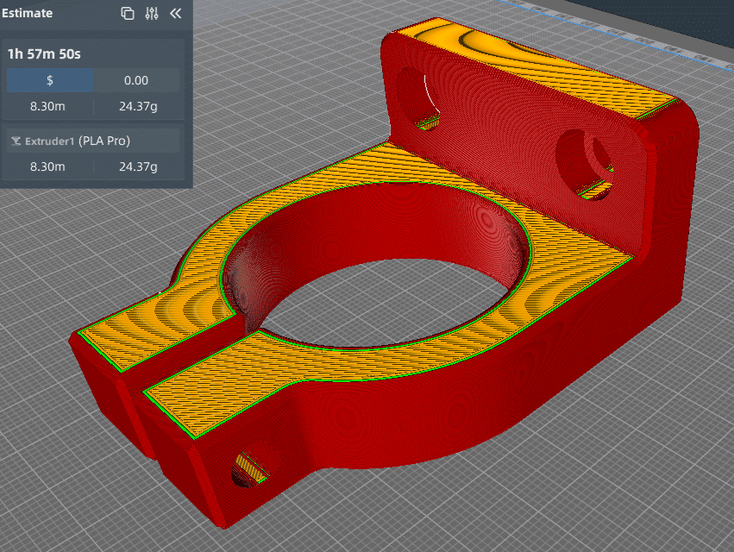This screenshot has width=734, height=552.
Task: Collapse the Estimate panel with double chevron
Action: [176, 13]
